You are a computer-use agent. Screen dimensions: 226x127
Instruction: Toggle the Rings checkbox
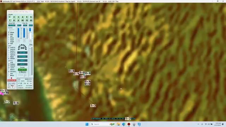point(9,32)
